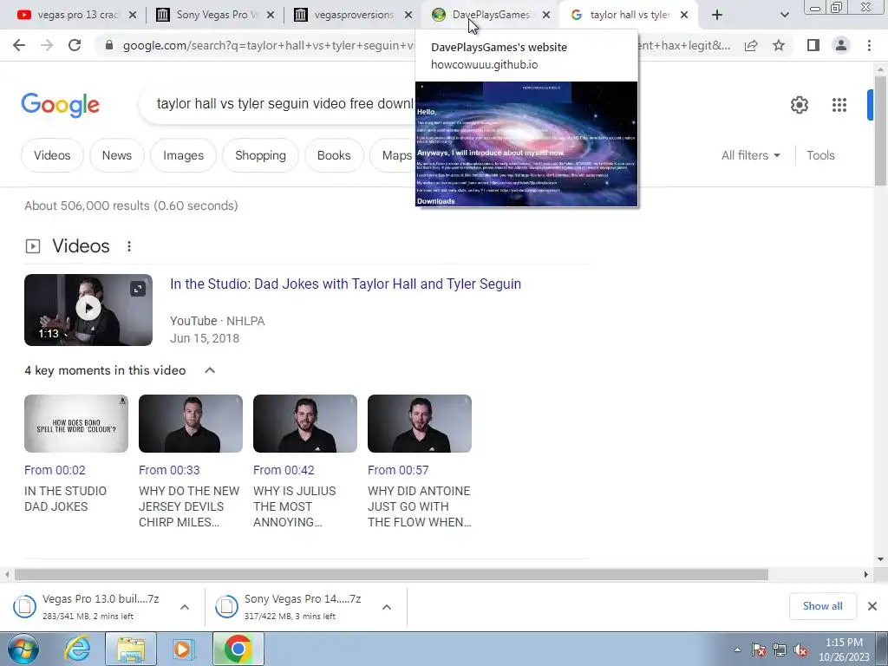Click the forward navigation arrow
Viewport: 888px width, 666px height.
47,45
